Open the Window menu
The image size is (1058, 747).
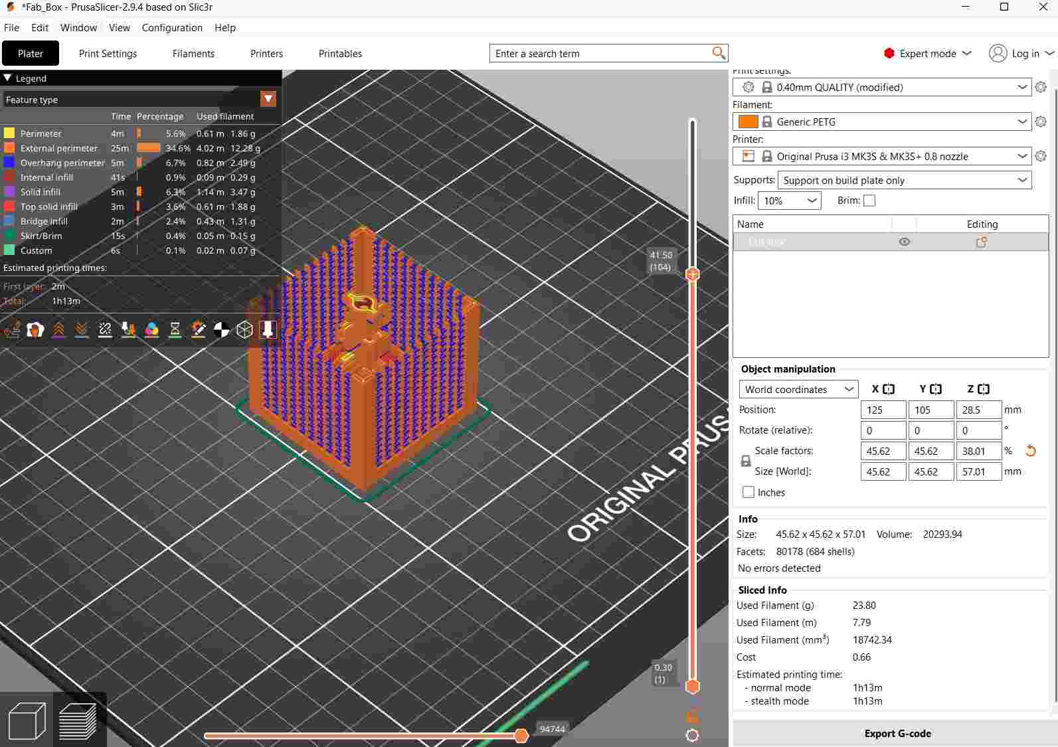[78, 27]
